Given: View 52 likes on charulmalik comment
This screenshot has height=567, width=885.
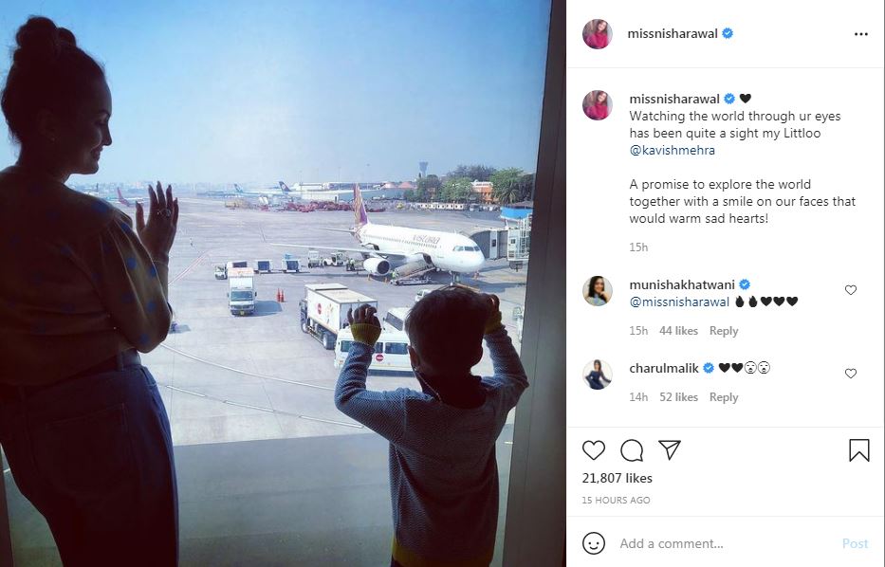Looking at the screenshot, I should (678, 397).
